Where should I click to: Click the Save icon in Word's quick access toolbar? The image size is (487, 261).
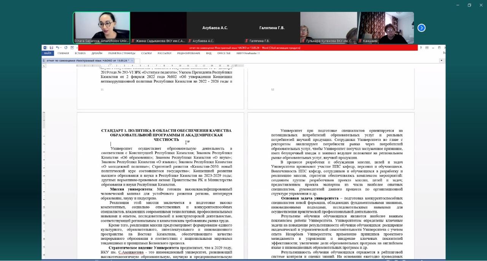coord(51,48)
